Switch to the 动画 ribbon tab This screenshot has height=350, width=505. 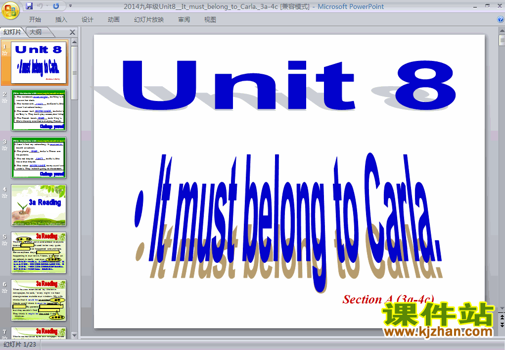113,20
